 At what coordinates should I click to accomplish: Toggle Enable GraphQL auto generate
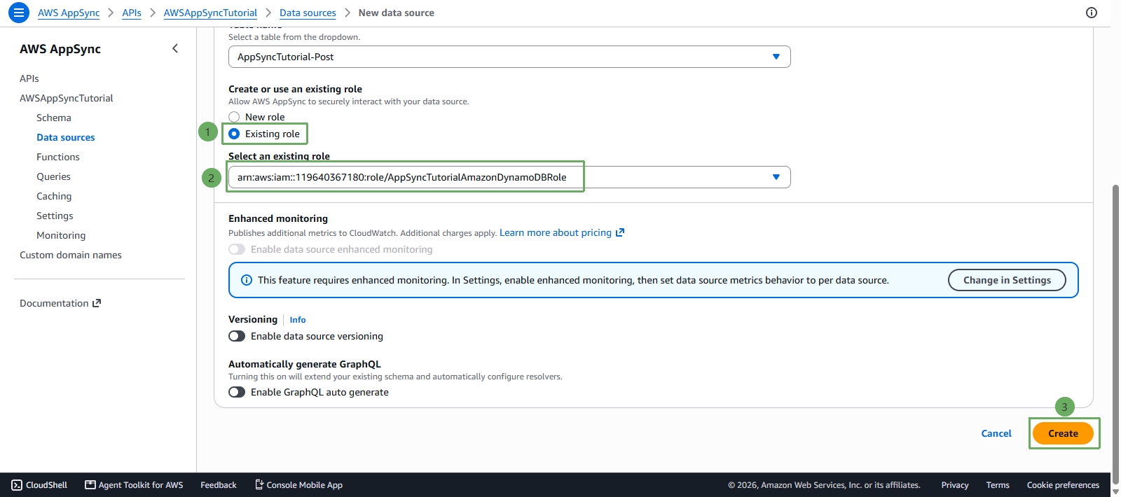click(x=237, y=392)
